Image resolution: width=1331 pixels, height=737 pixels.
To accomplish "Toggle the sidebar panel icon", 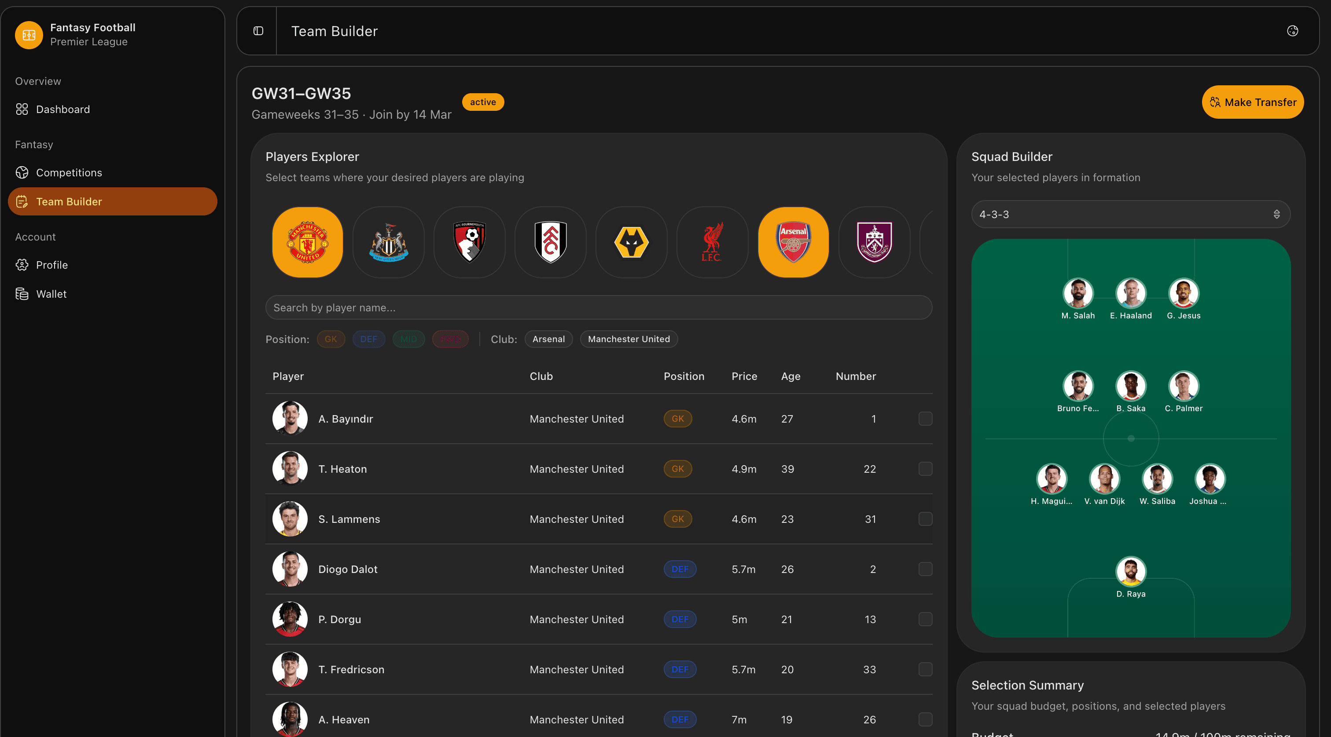I will click(x=258, y=31).
